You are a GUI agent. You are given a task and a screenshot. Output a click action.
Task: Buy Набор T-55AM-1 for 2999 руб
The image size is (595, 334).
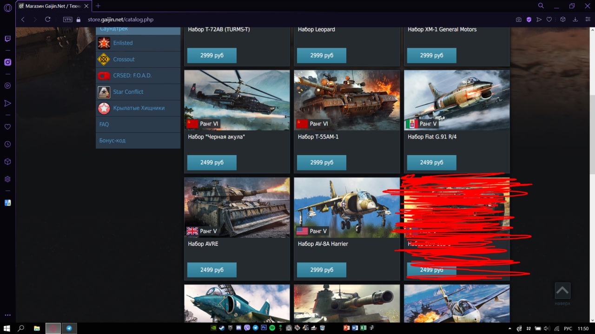point(322,163)
